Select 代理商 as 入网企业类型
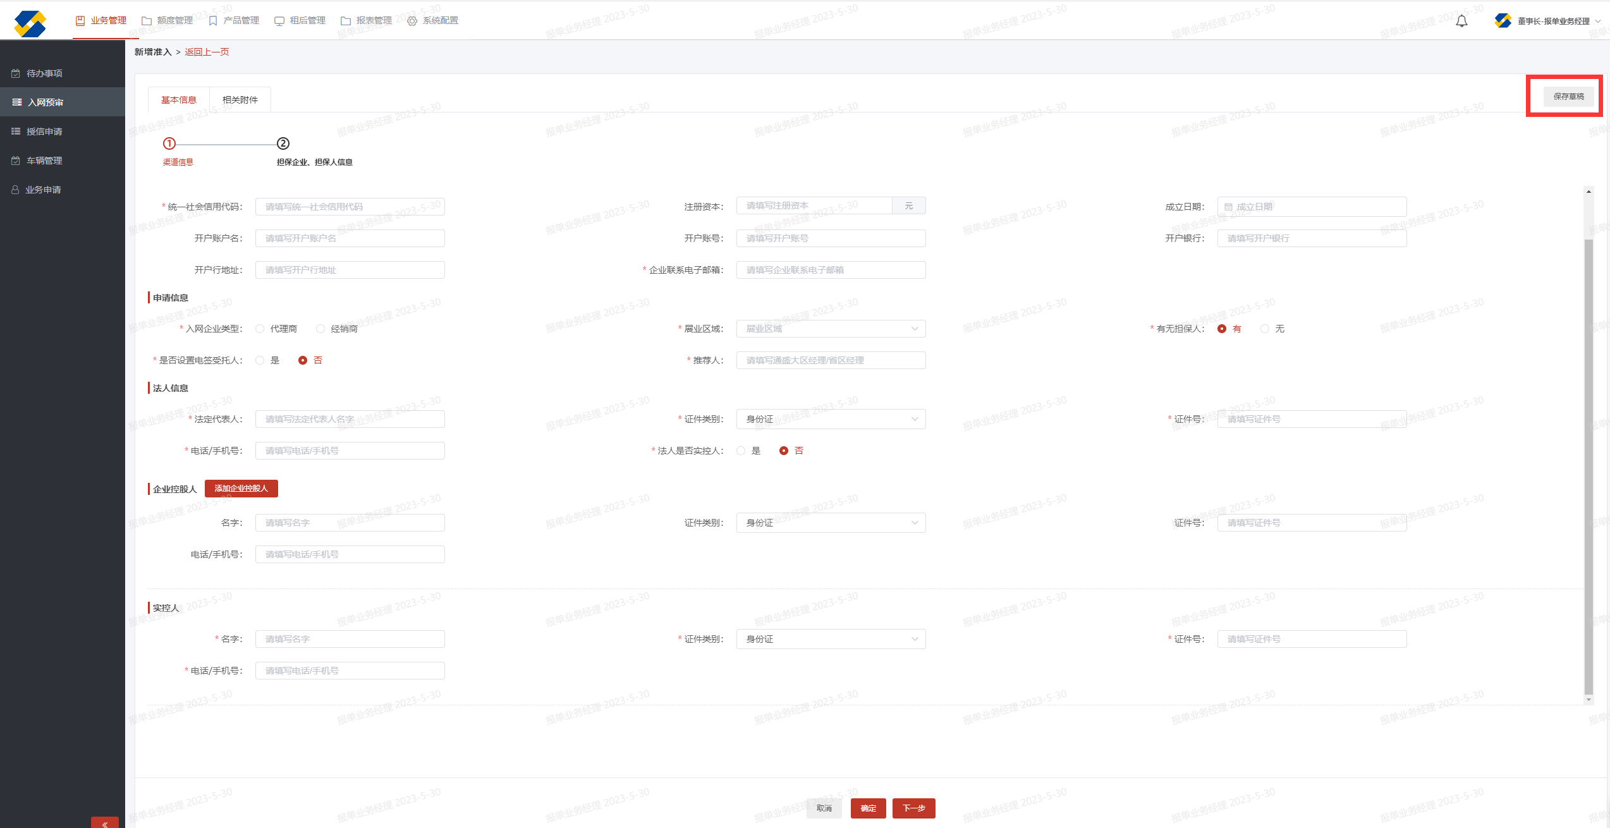The width and height of the screenshot is (1610, 828). click(260, 329)
